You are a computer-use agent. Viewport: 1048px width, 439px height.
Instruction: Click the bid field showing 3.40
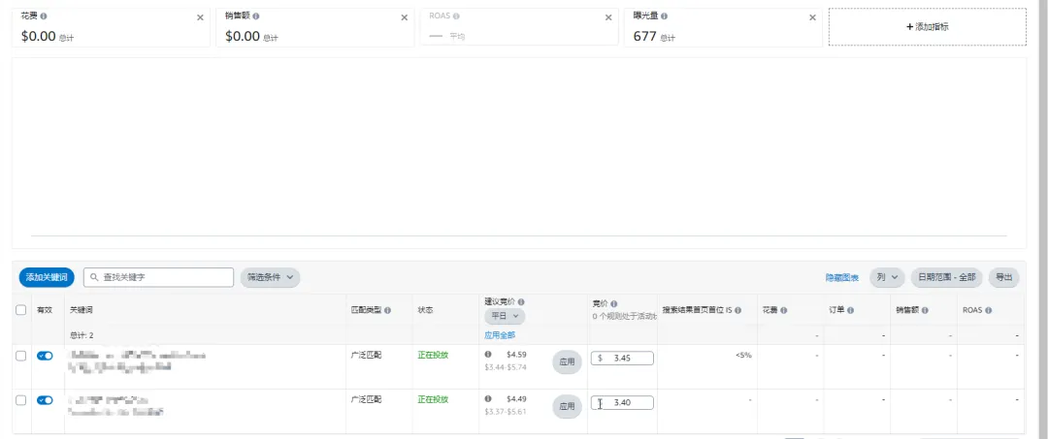click(x=622, y=403)
